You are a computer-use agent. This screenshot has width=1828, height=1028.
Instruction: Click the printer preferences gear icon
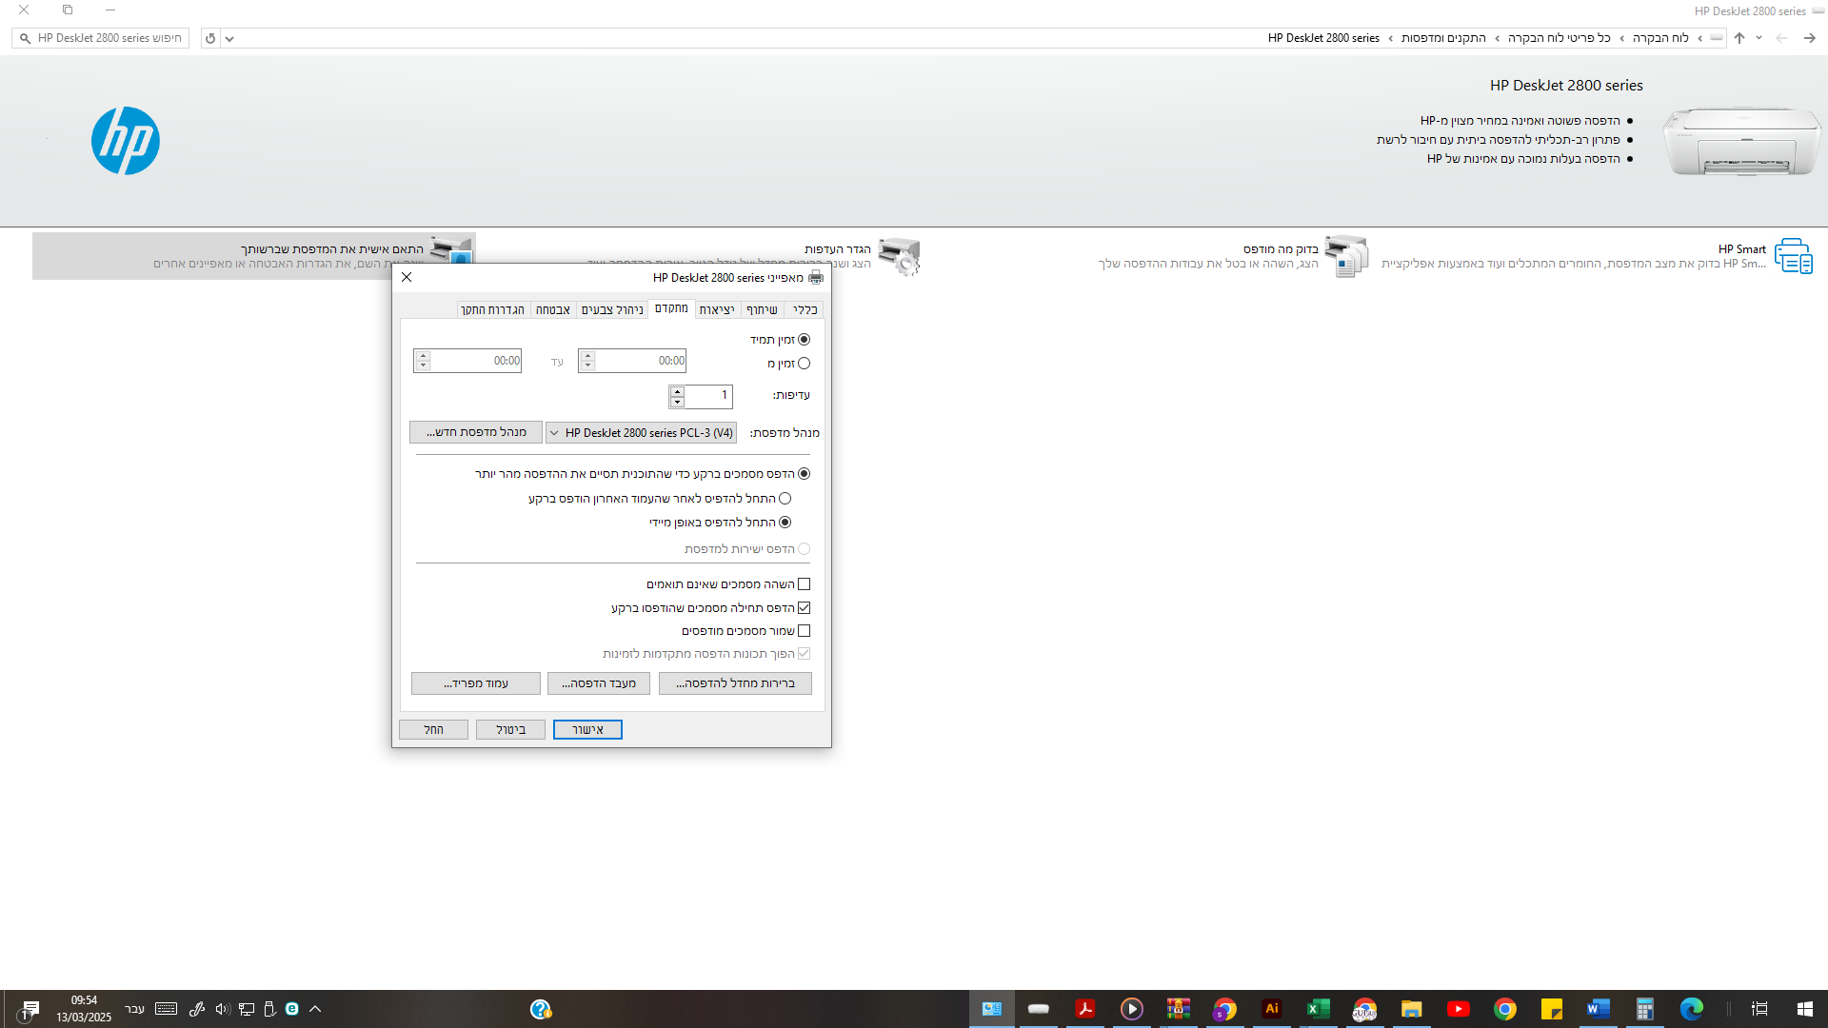pos(899,257)
